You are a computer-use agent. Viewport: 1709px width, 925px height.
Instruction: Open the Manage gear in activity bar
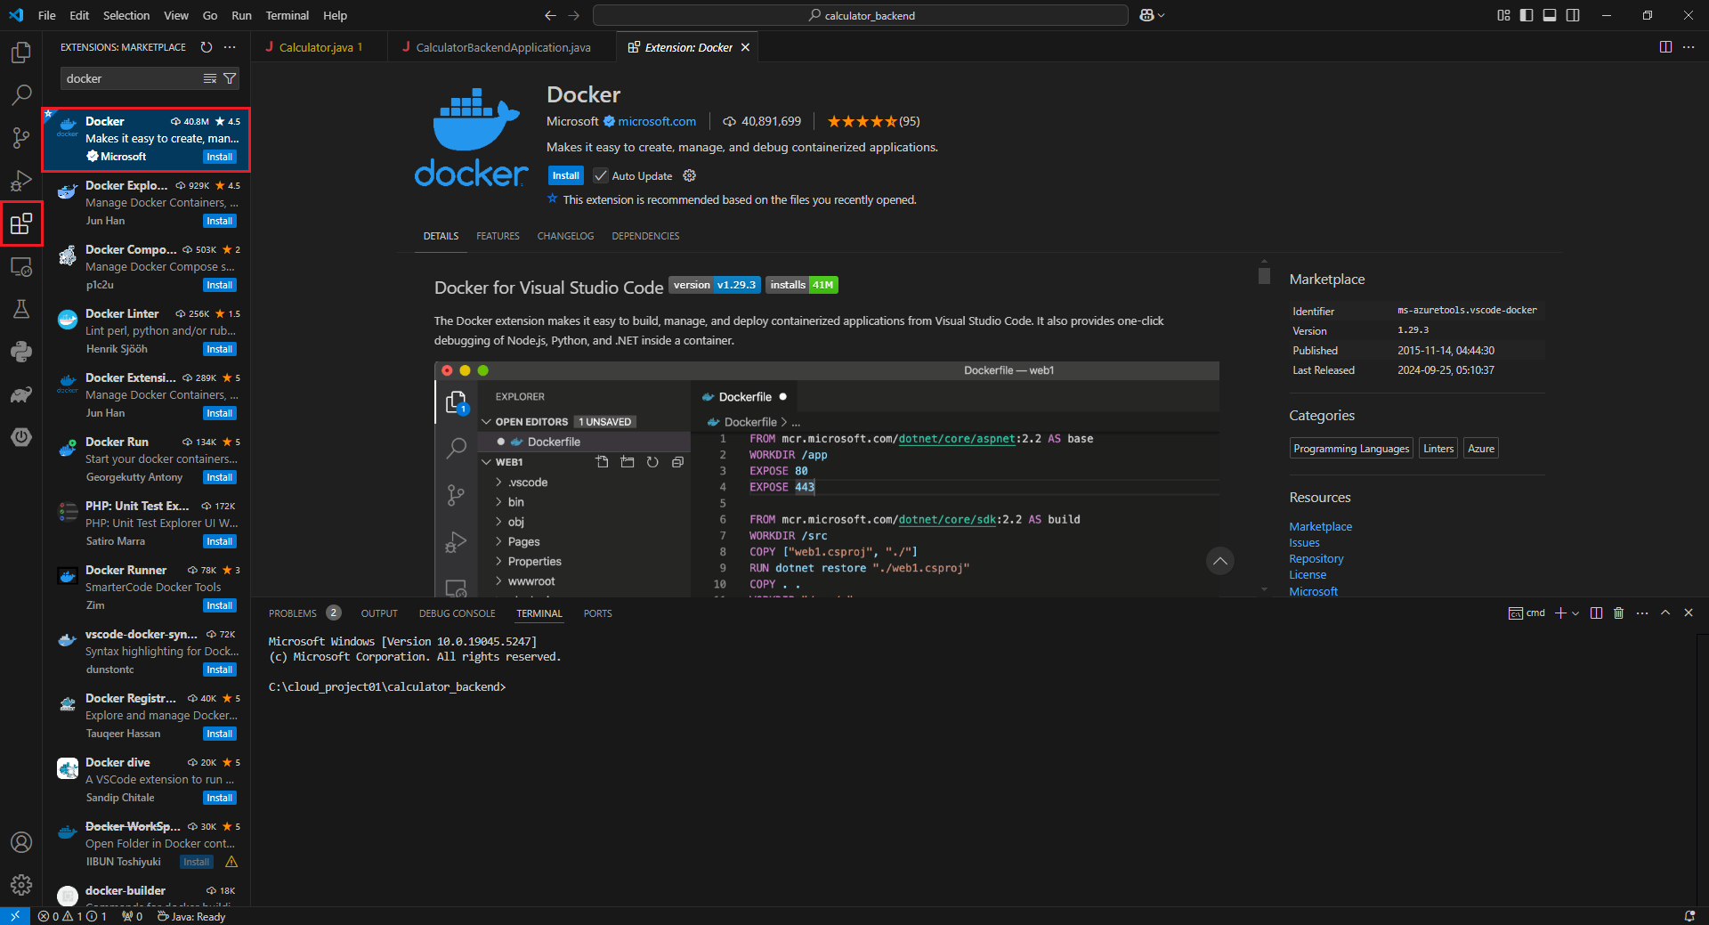(x=21, y=885)
